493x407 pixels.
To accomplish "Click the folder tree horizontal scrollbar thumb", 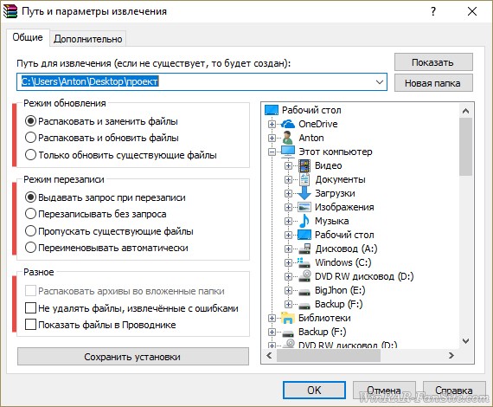I will point(329,356).
